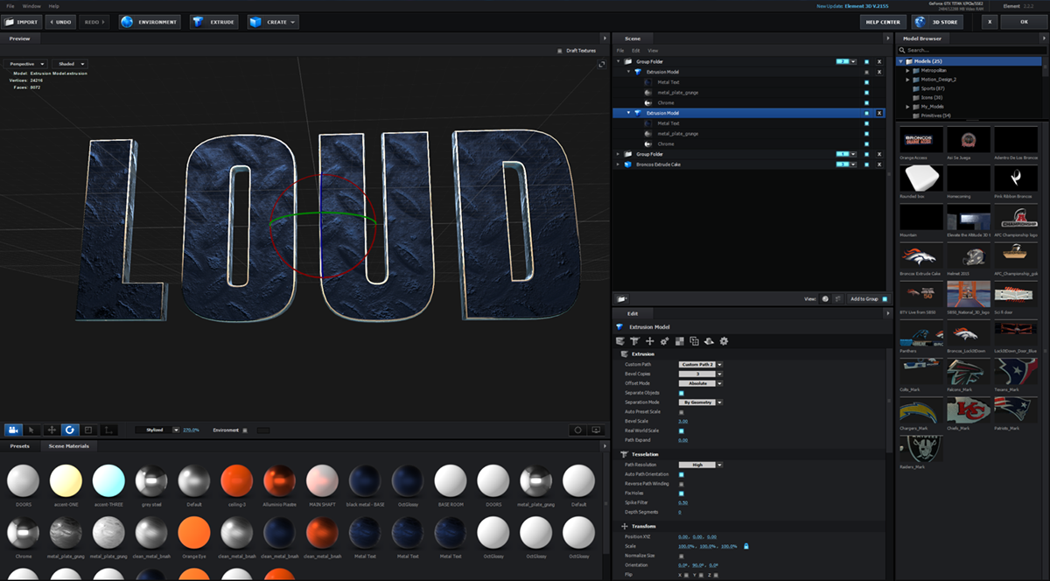
Task: Toggle Real World Scale checkbox
Action: (682, 430)
